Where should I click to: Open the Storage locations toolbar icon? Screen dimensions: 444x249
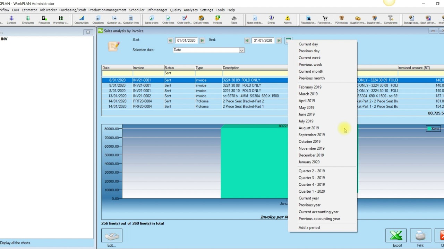pyautogui.click(x=411, y=20)
